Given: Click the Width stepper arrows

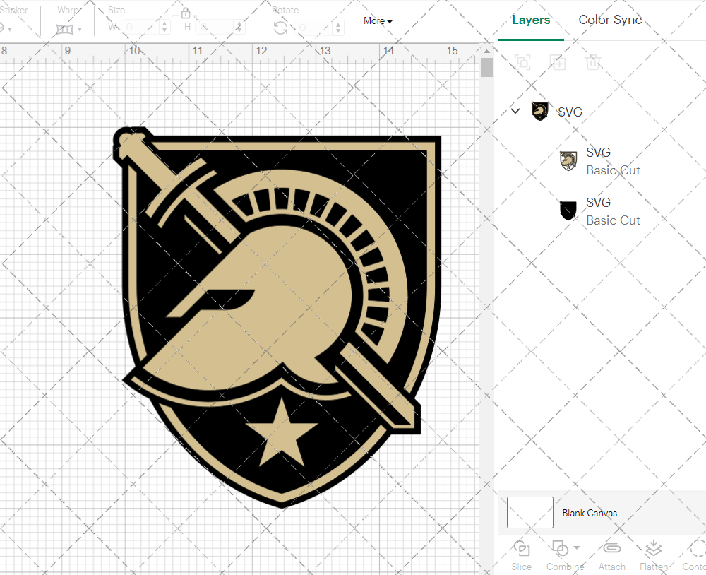Looking at the screenshot, I should 164,27.
